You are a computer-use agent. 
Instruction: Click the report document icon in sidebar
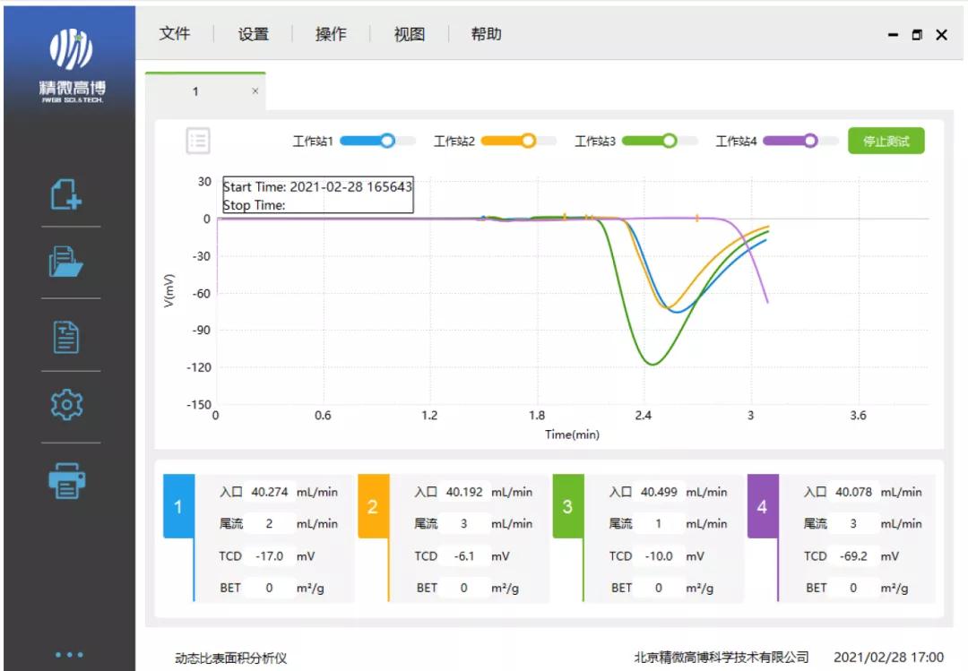click(67, 337)
